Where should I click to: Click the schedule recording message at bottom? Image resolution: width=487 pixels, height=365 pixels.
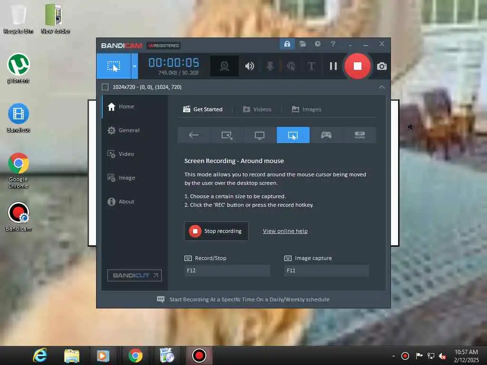coord(243,299)
